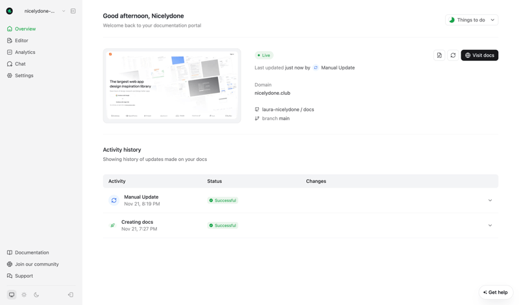
Task: Click the workspace avatar logo
Action: [x=10, y=11]
